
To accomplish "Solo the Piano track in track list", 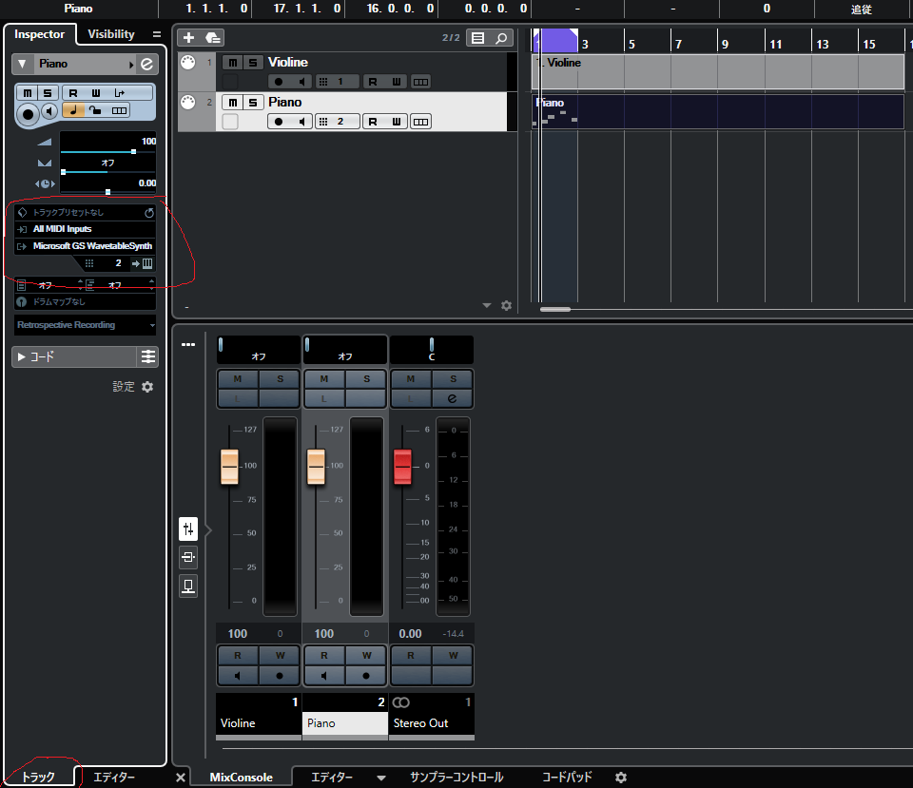I will (253, 103).
